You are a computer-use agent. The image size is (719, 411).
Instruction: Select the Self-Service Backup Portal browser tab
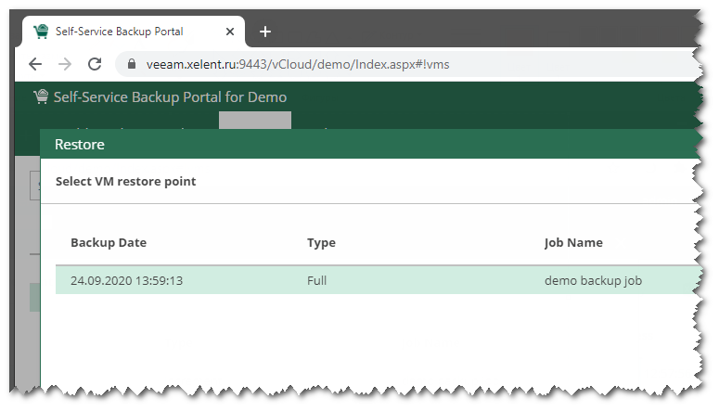(133, 32)
